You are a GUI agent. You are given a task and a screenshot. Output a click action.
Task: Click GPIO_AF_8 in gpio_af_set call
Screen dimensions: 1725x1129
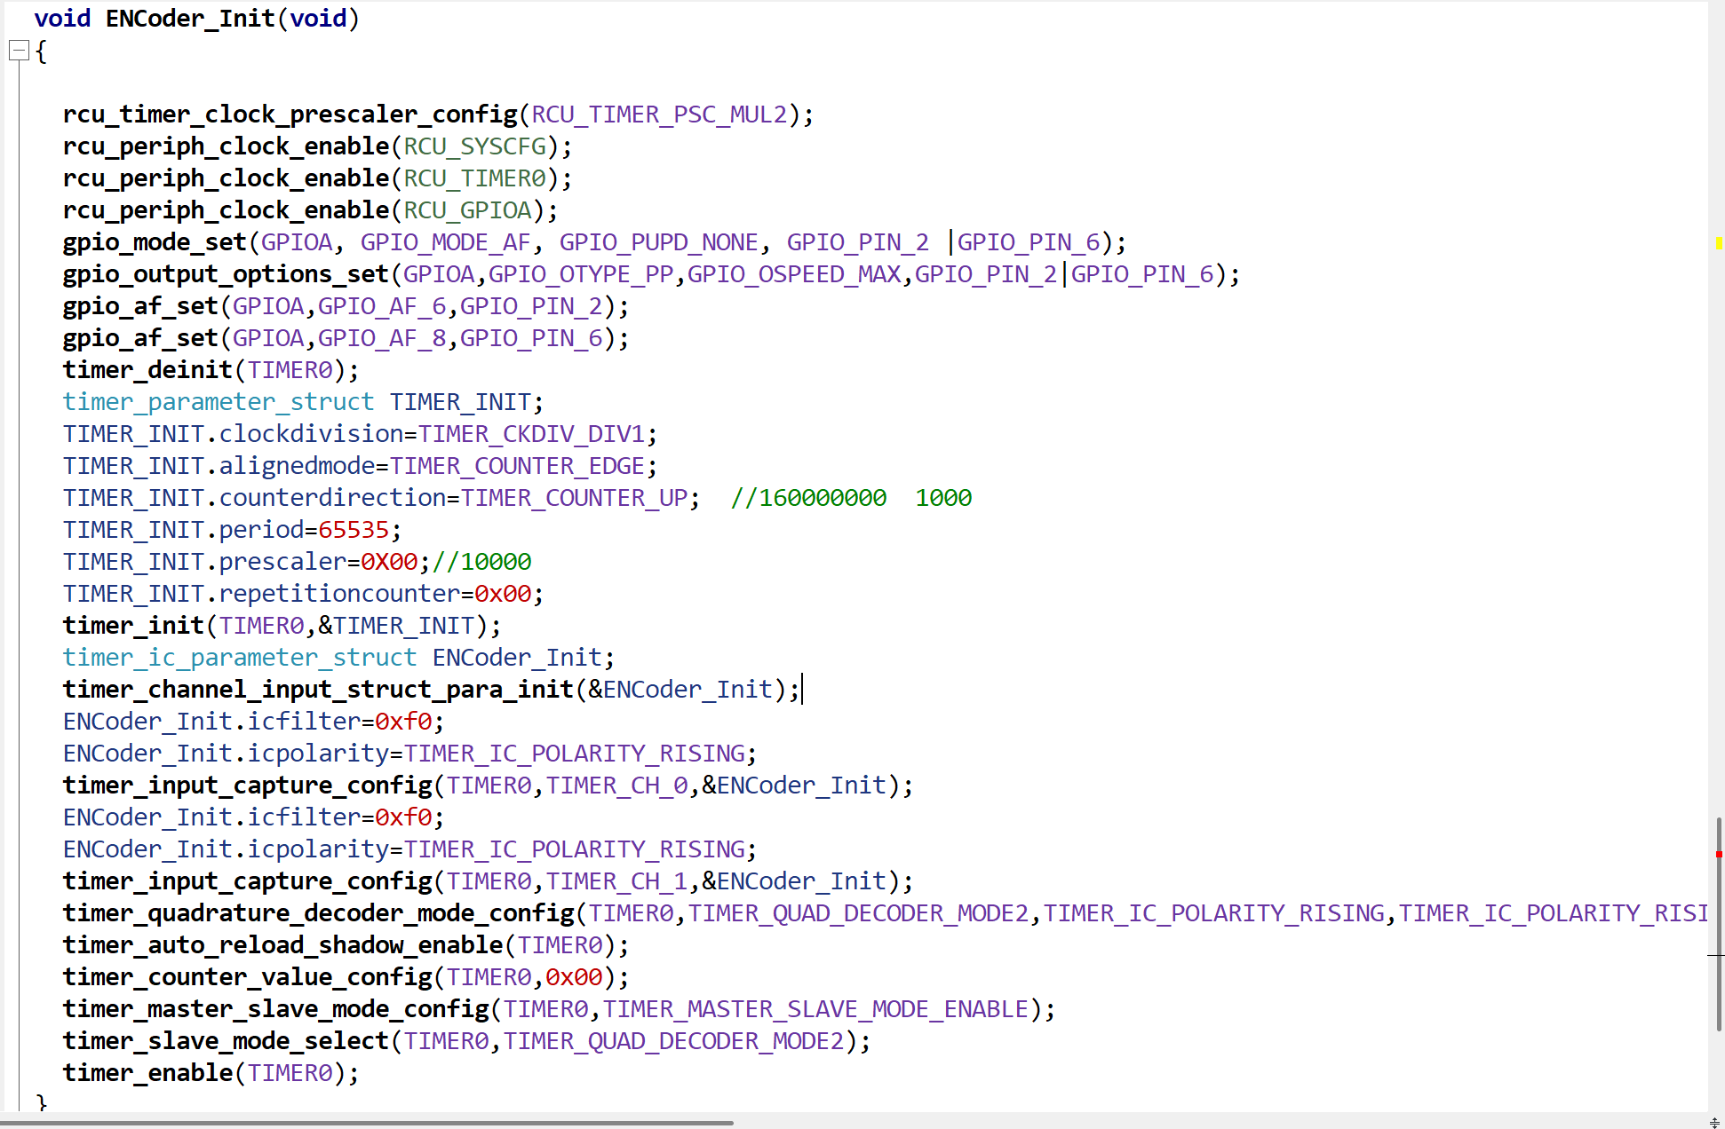382,338
